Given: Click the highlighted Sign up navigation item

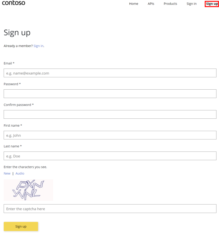Looking at the screenshot, I should point(211,4).
